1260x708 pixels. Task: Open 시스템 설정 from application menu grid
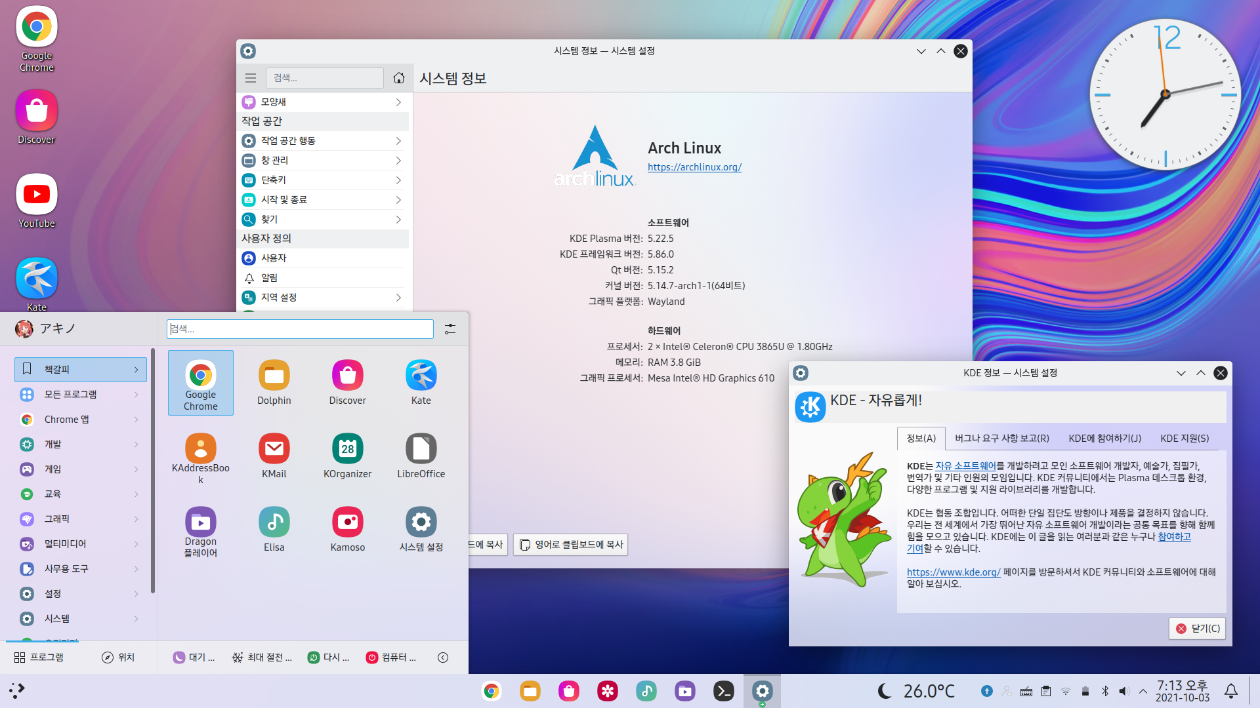coord(421,530)
